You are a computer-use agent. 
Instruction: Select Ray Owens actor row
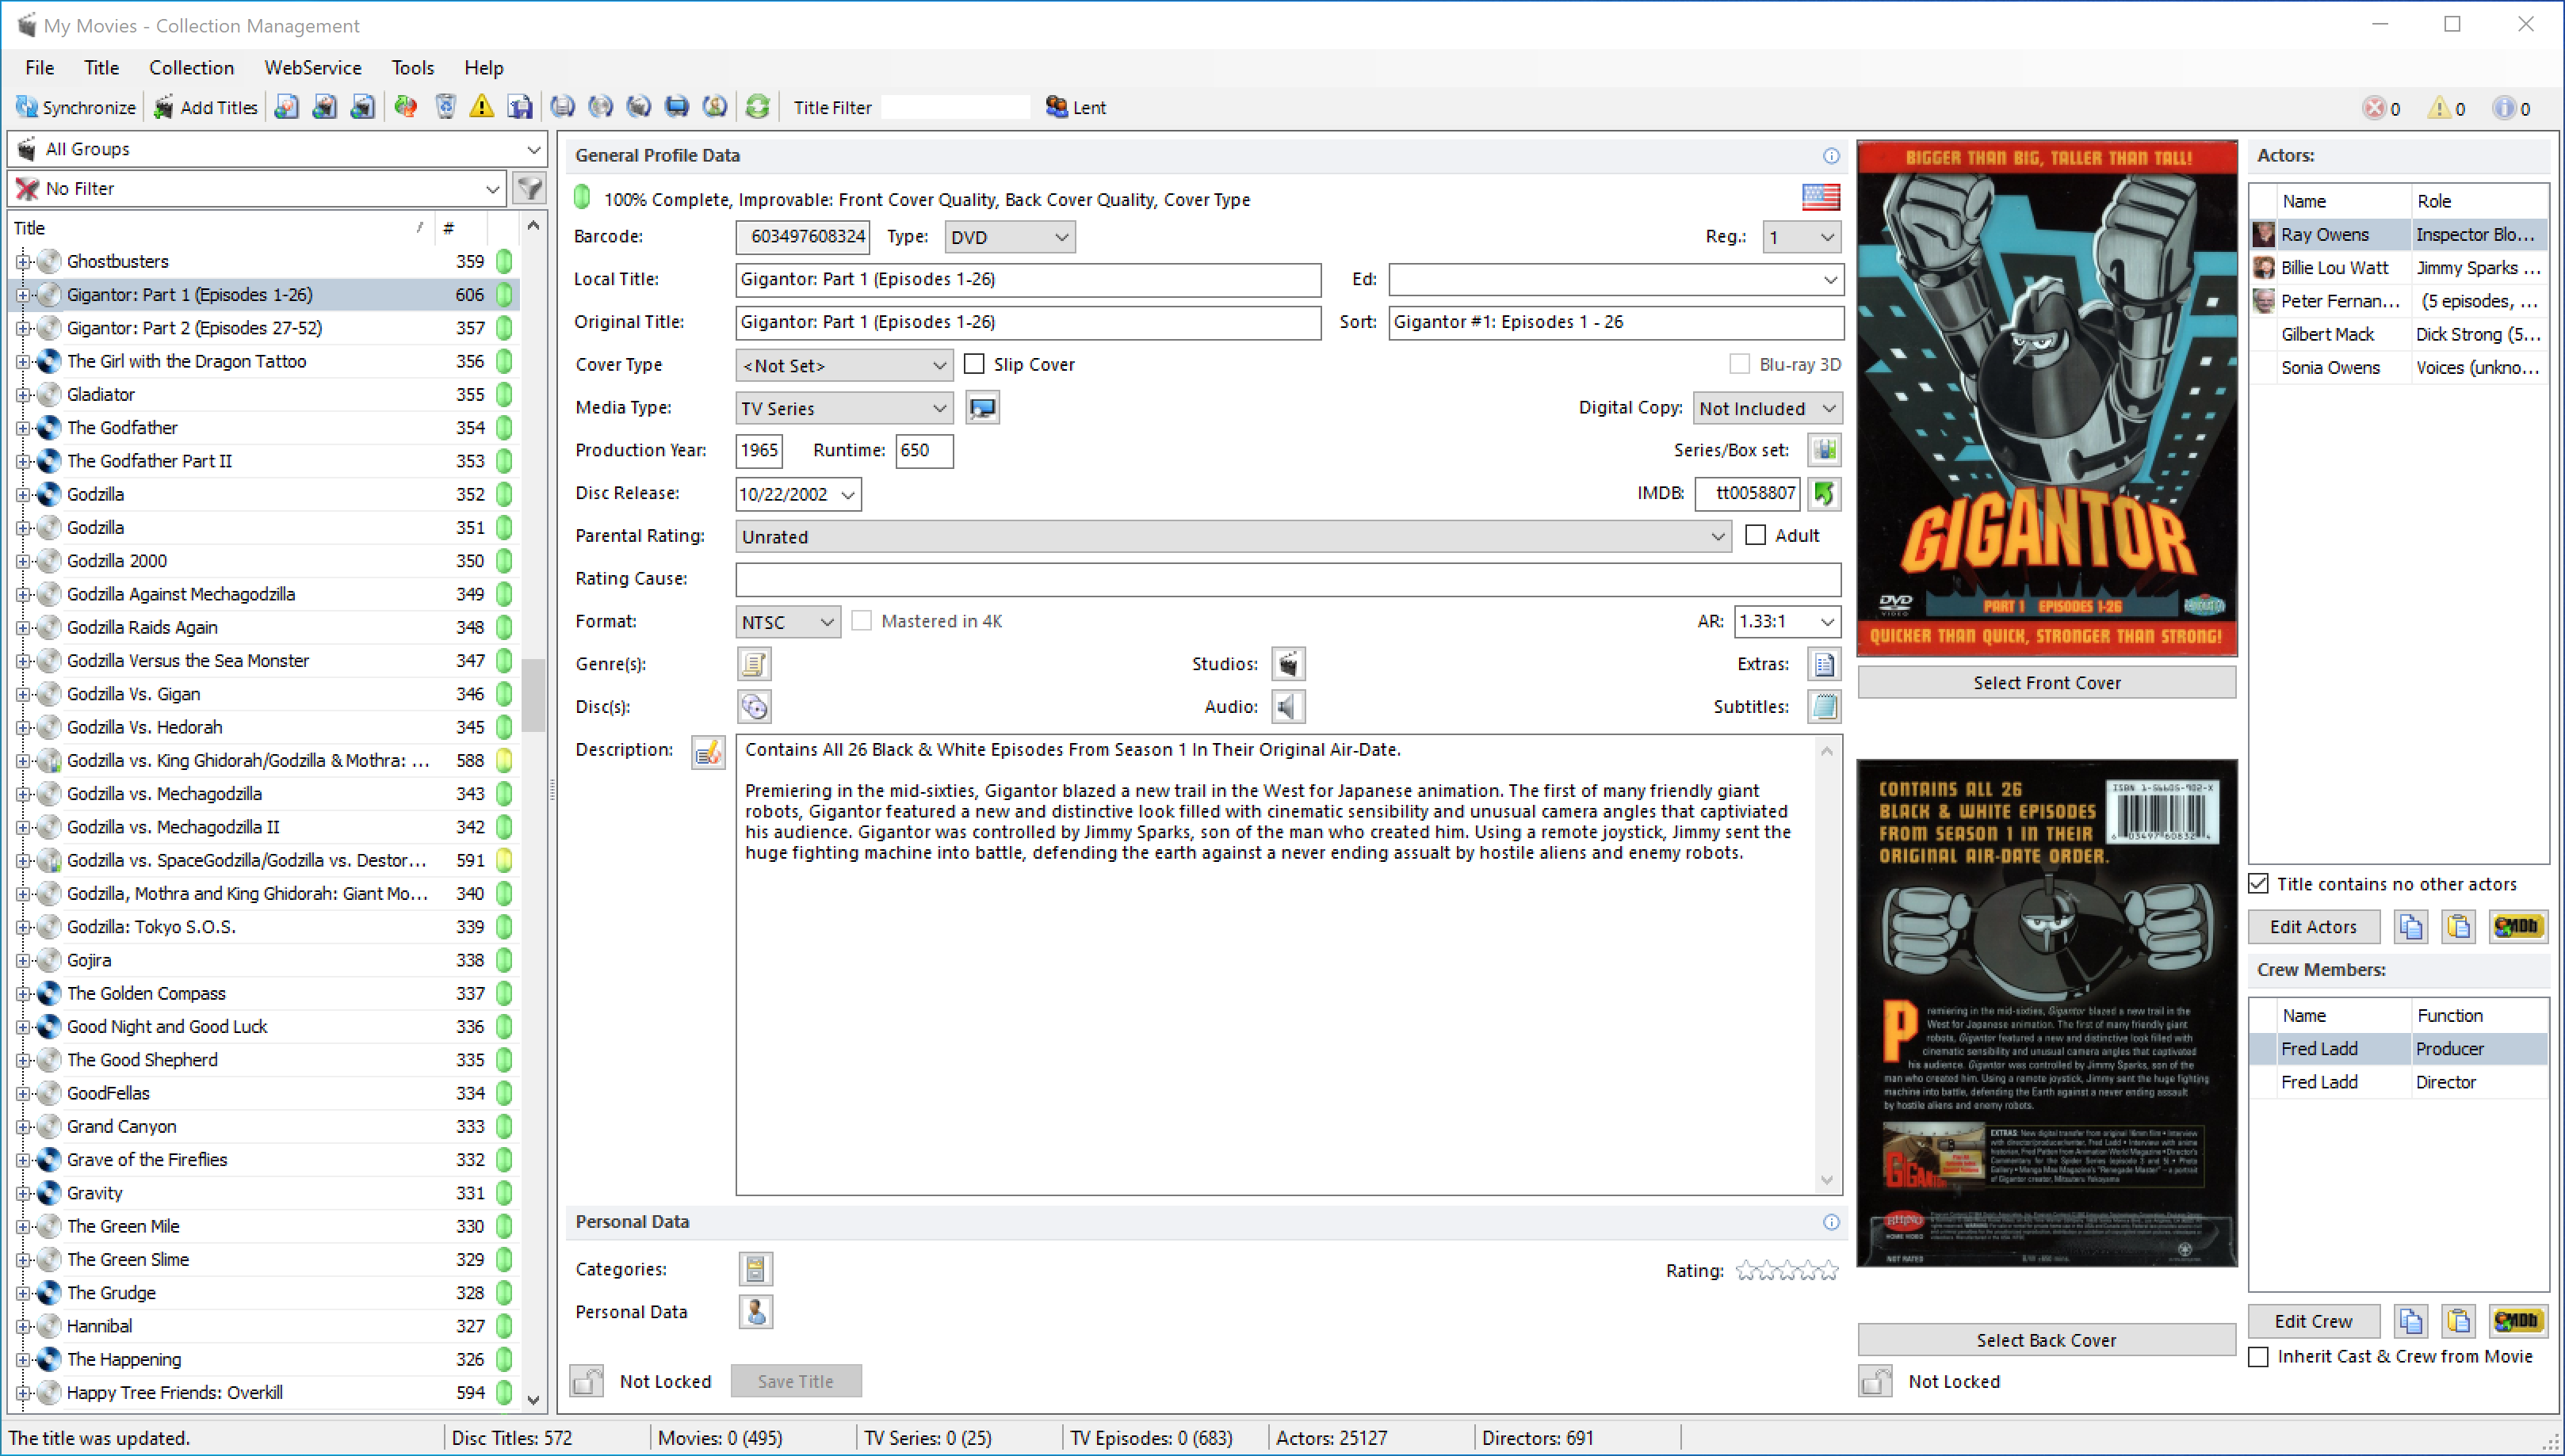pos(2398,234)
